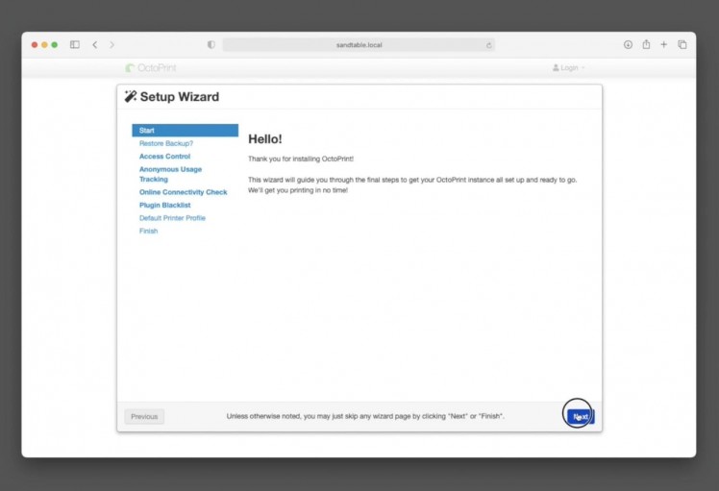Click the skip wizard page hint text

click(365, 416)
